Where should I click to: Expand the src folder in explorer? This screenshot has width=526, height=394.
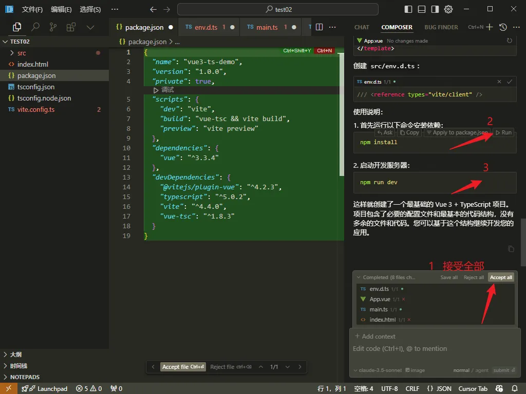[x=21, y=53]
